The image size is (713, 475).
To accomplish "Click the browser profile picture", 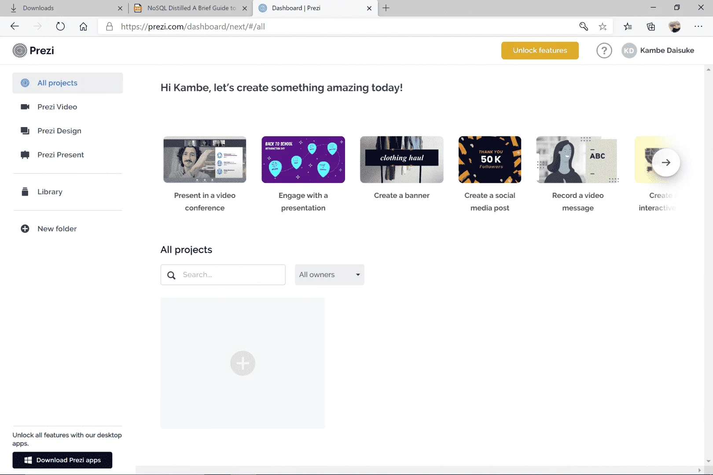I will point(674,26).
